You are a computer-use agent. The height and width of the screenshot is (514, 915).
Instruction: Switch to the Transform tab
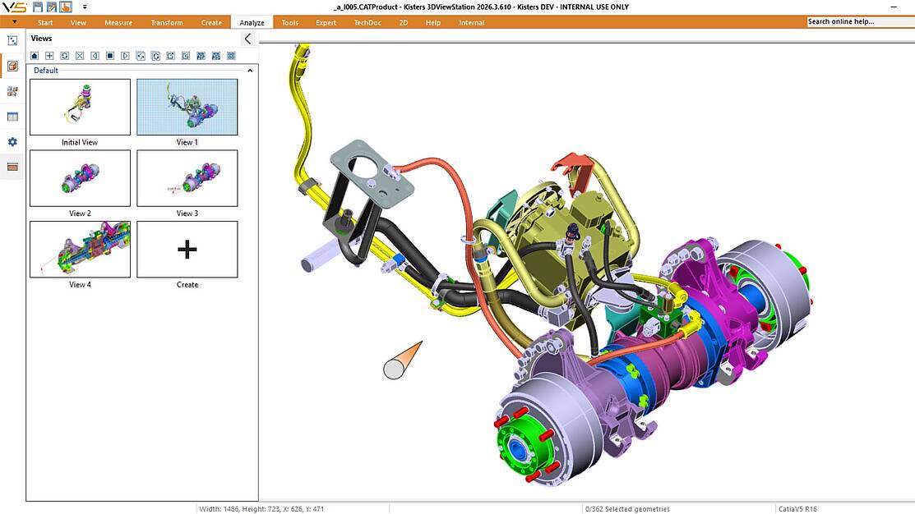[167, 23]
